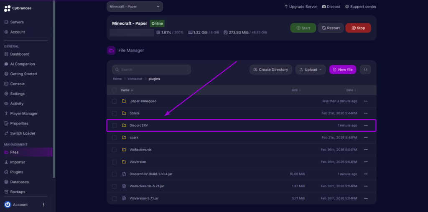428x212 pixels.
Task: Click the New file button
Action: [x=343, y=70]
